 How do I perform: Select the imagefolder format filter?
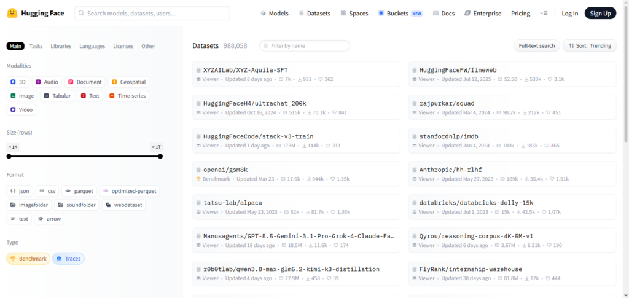pyautogui.click(x=29, y=205)
